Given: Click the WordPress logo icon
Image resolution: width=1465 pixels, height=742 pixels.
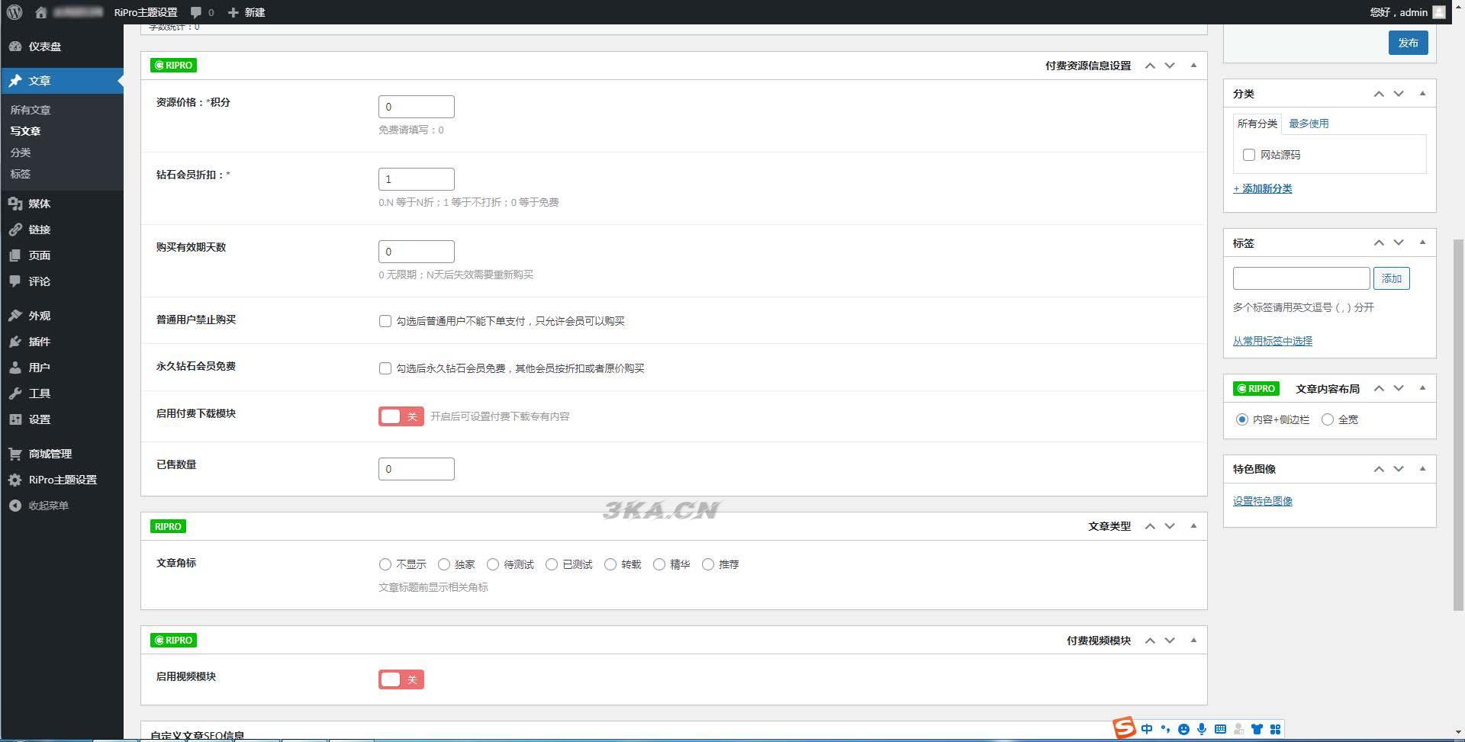Looking at the screenshot, I should (x=14, y=12).
